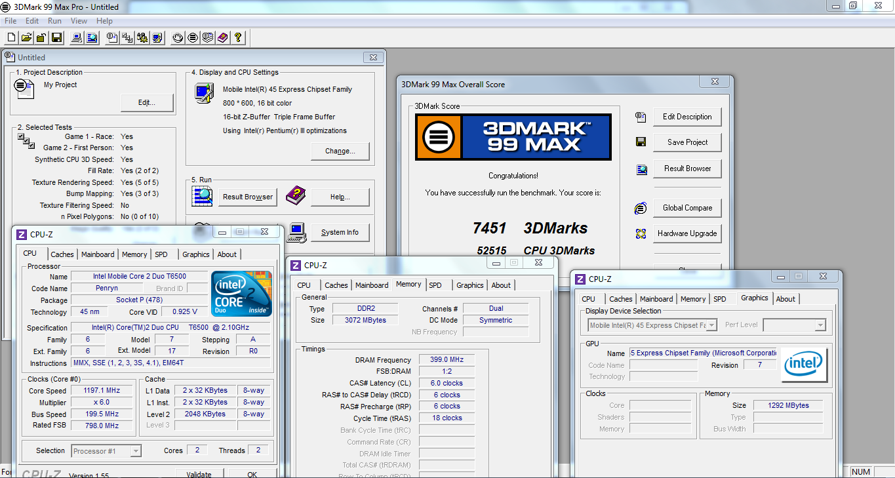The width and height of the screenshot is (895, 478).
Task: Click Edit Description in score dialog
Action: pyautogui.click(x=687, y=117)
